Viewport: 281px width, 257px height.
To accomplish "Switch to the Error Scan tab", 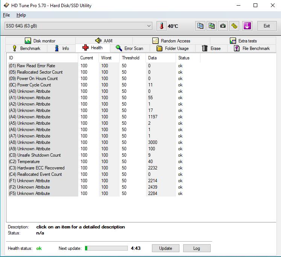I will pyautogui.click(x=129, y=48).
